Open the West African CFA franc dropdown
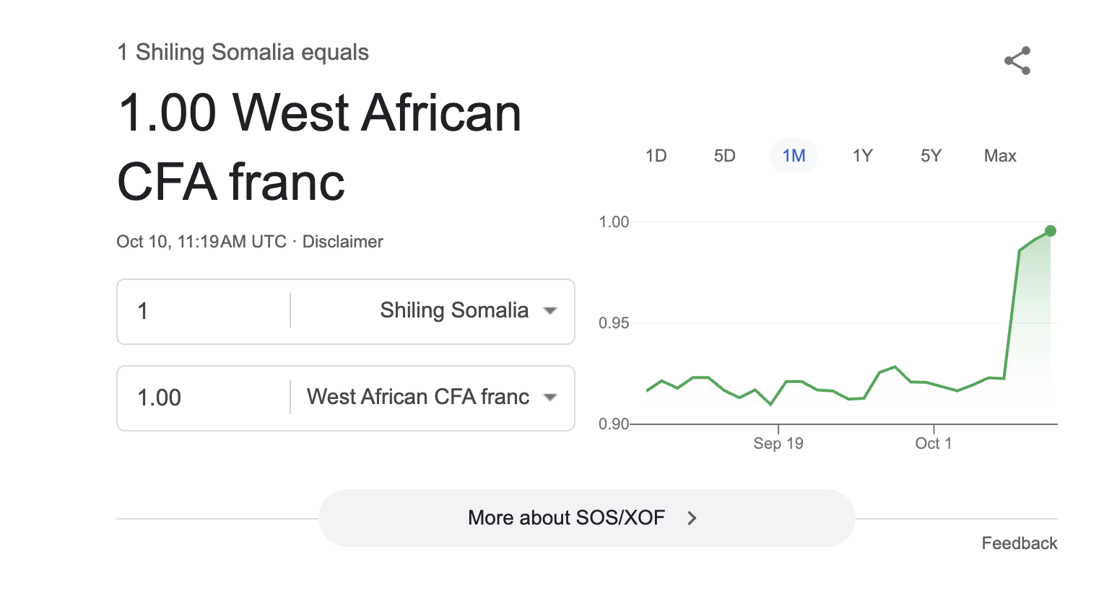The height and width of the screenshot is (596, 1117). click(x=418, y=398)
